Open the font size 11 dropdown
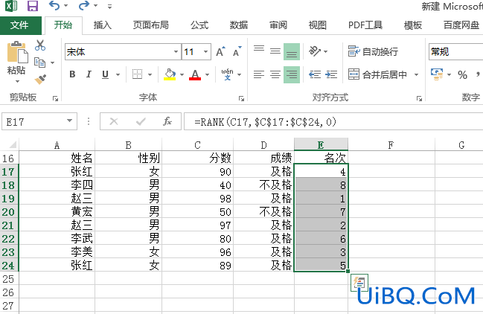 point(205,51)
